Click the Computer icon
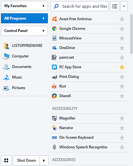The image size is (133, 166). coord(6,56)
